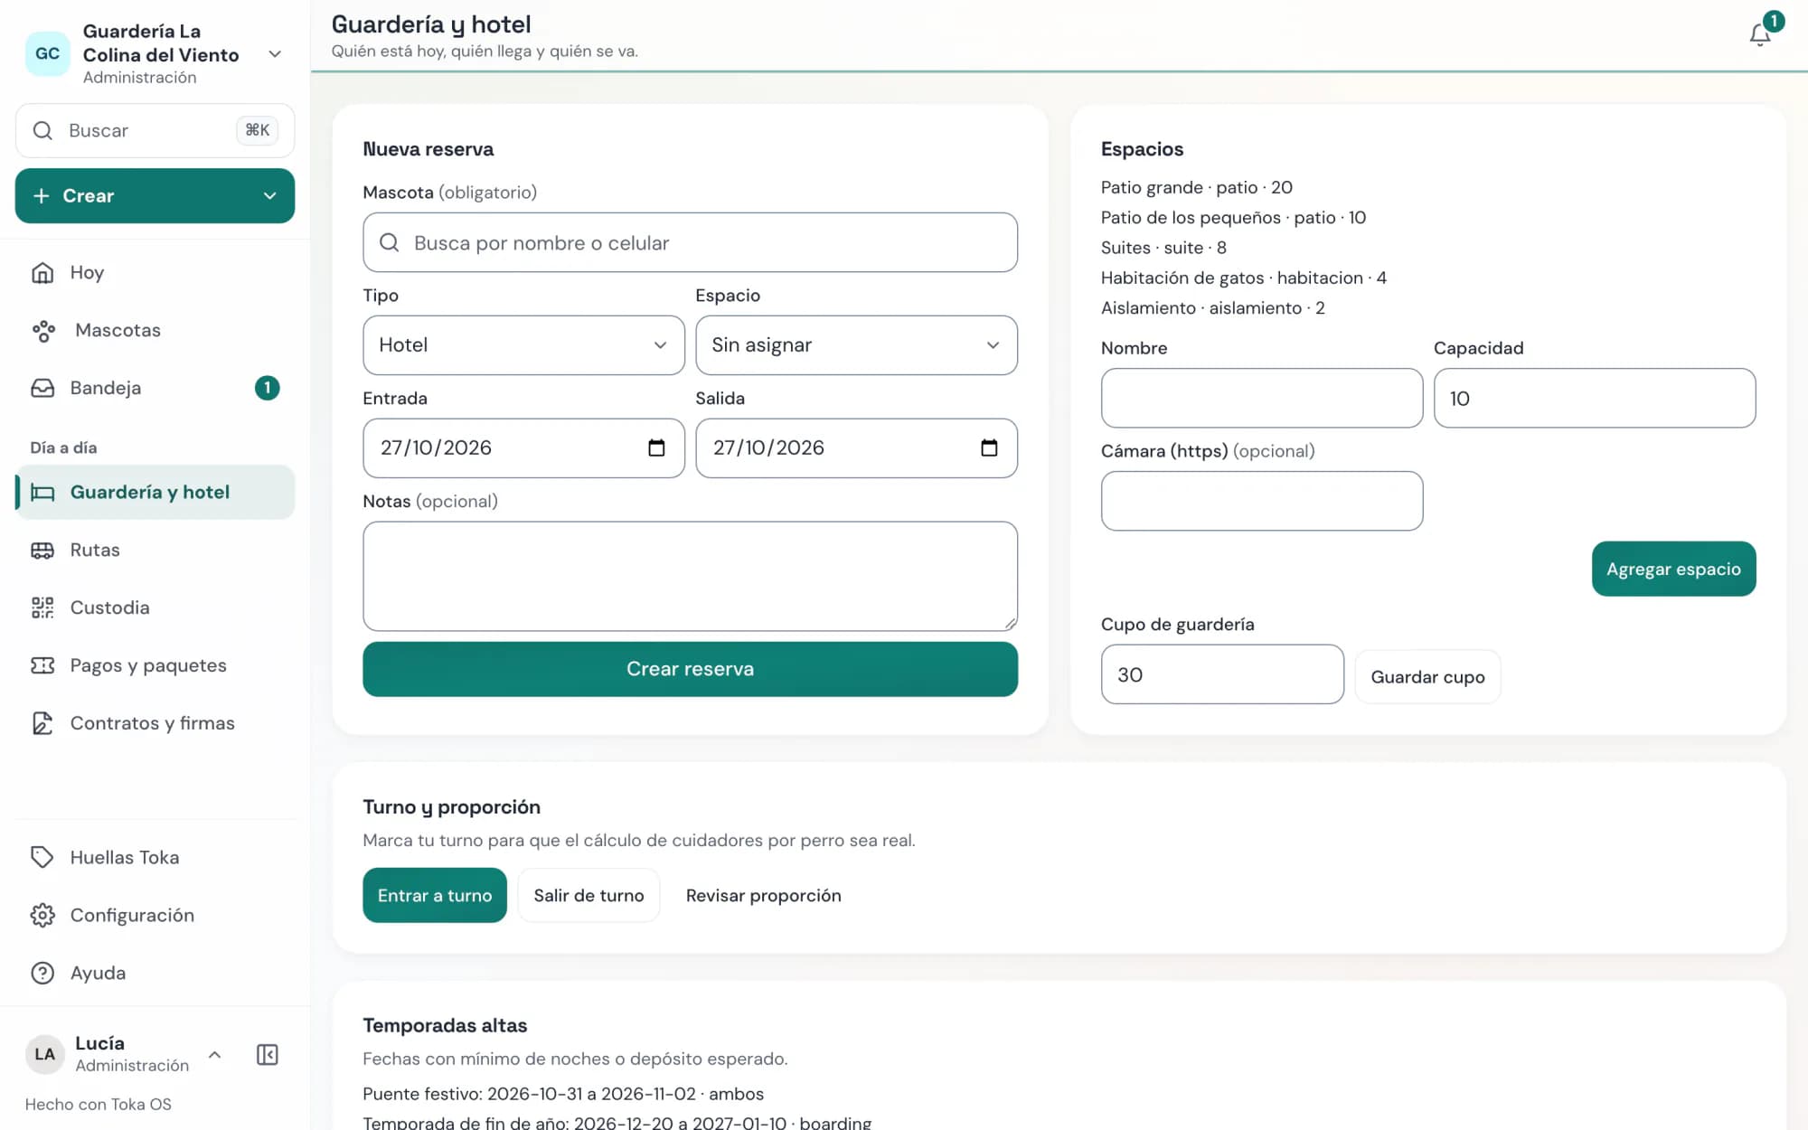Image resolution: width=1808 pixels, height=1130 pixels.
Task: Click the Cupo de guardería field
Action: 1222,674
